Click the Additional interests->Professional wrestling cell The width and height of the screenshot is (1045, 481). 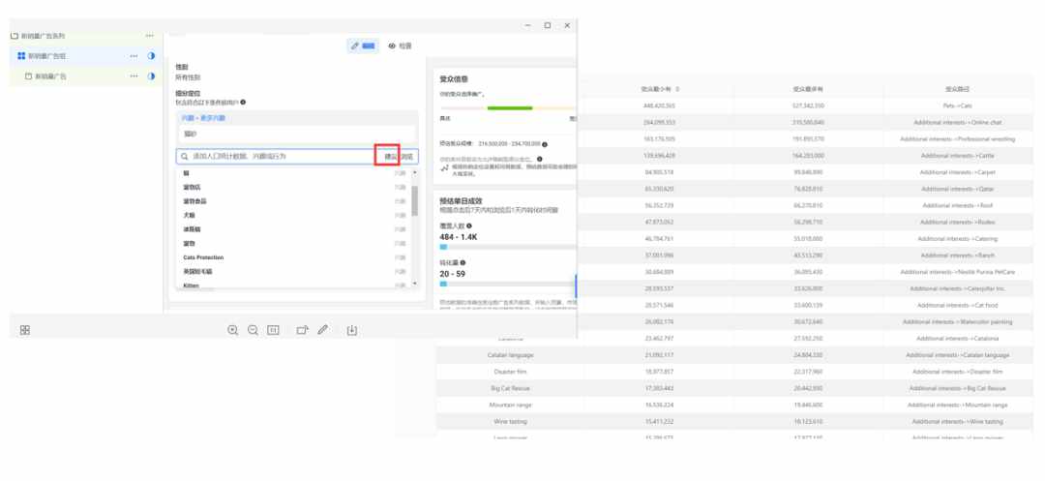[x=957, y=139]
